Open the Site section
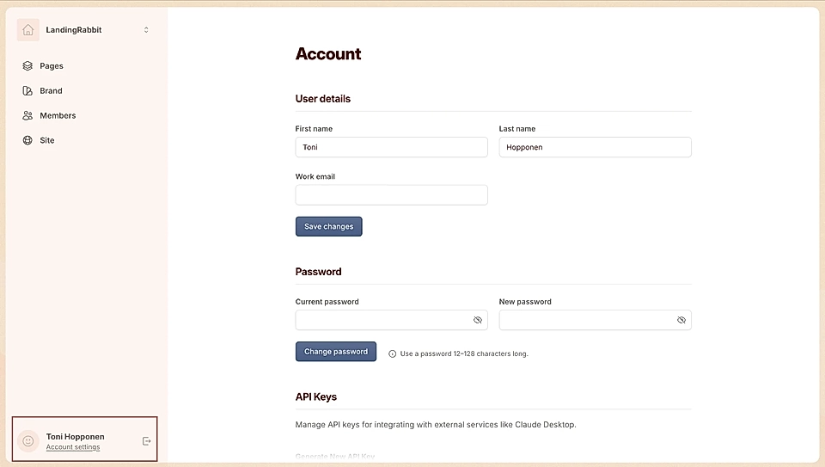Image resolution: width=825 pixels, height=467 pixels. [46, 140]
